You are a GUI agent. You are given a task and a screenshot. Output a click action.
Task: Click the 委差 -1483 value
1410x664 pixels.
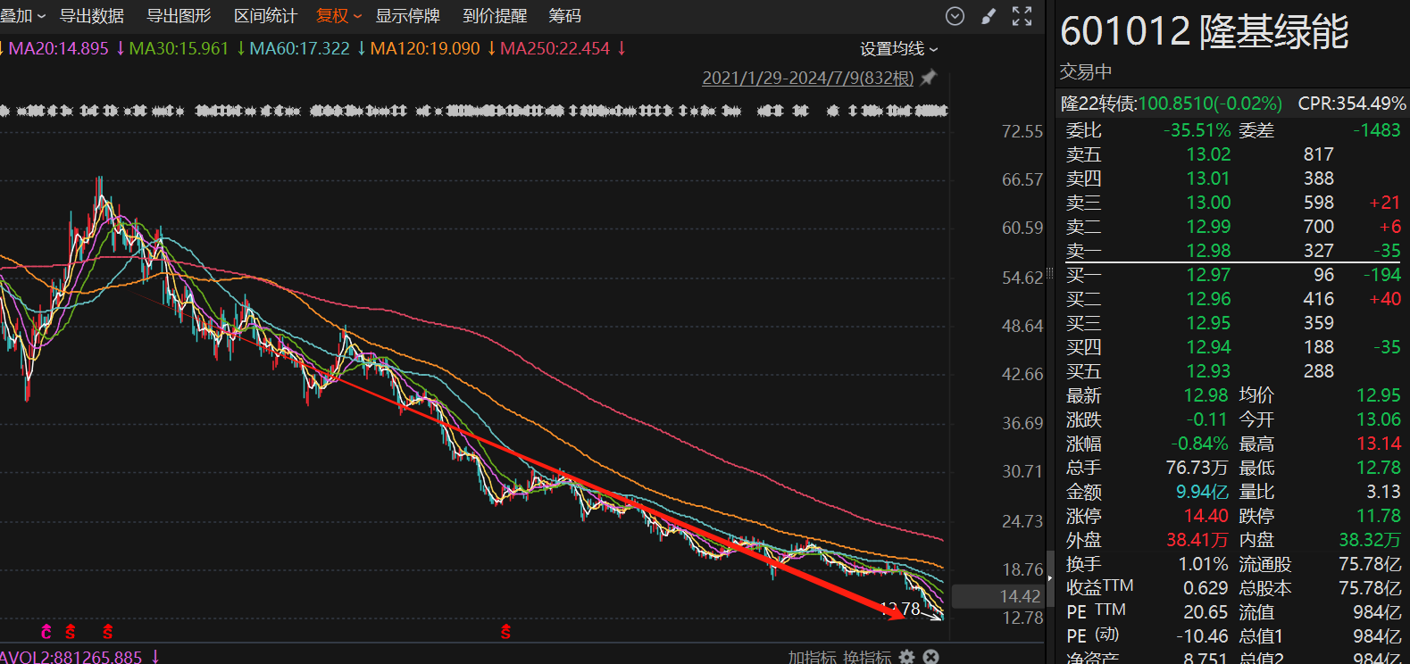tap(1377, 130)
